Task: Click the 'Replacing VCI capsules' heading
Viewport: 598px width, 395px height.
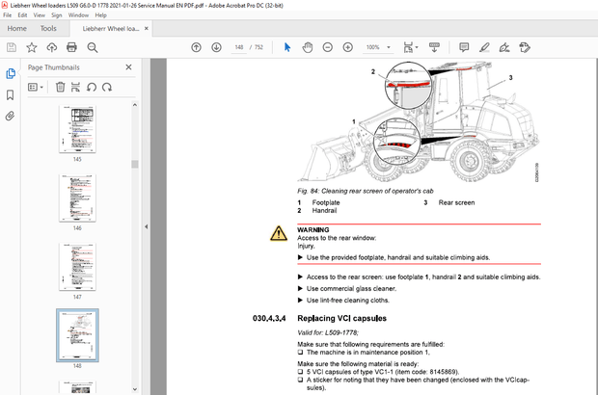Action: 341,319
